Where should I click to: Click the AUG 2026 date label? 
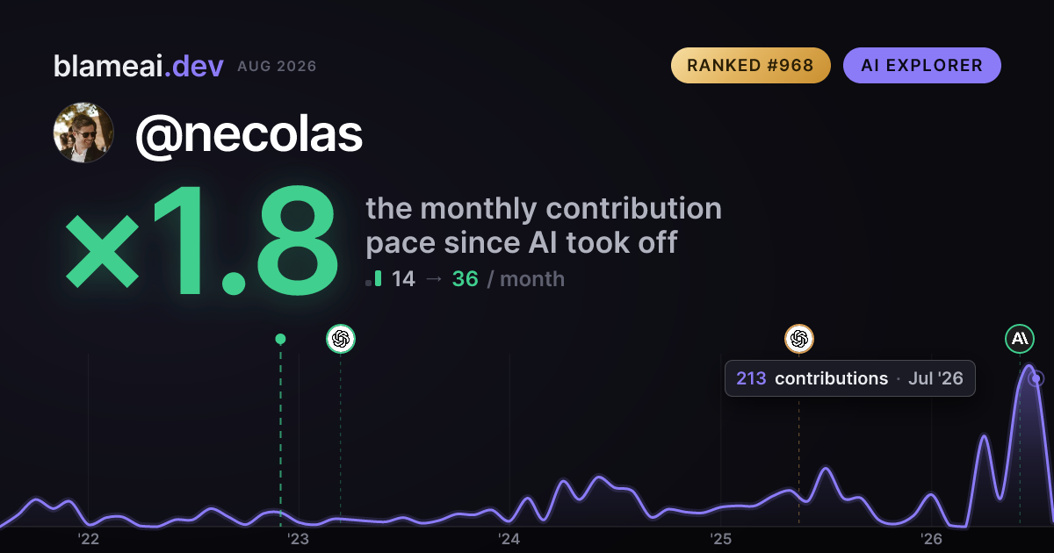pos(277,67)
